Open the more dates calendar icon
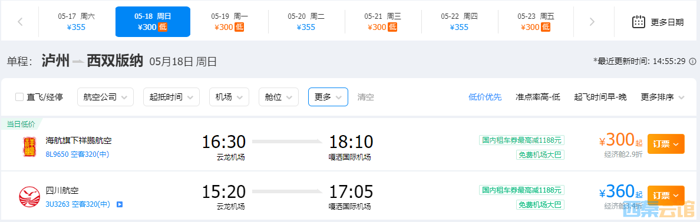This screenshot has height=222, width=700. point(639,22)
